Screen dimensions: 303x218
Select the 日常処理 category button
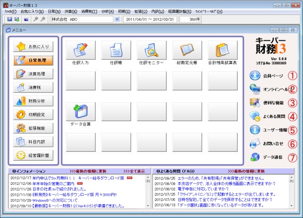tap(33, 60)
